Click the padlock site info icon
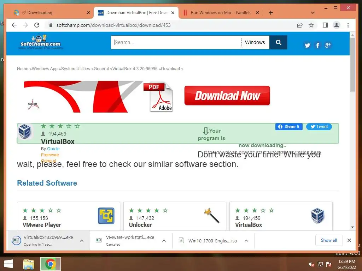This screenshot has width=362, height=271. [51, 25]
